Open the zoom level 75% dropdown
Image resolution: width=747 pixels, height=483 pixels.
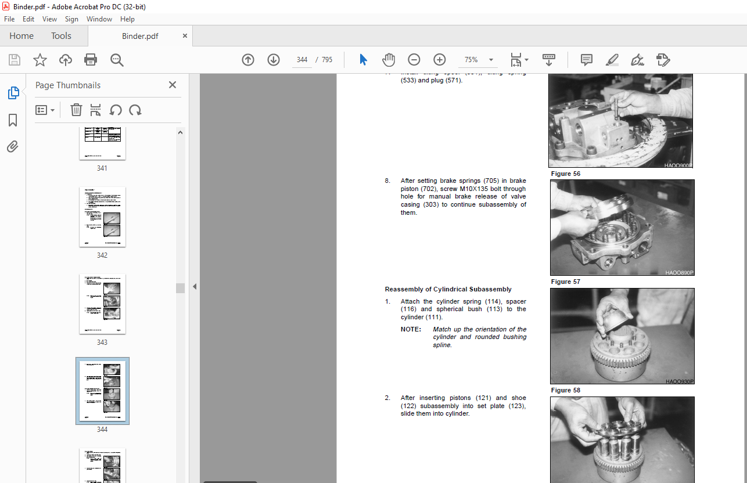tap(491, 60)
